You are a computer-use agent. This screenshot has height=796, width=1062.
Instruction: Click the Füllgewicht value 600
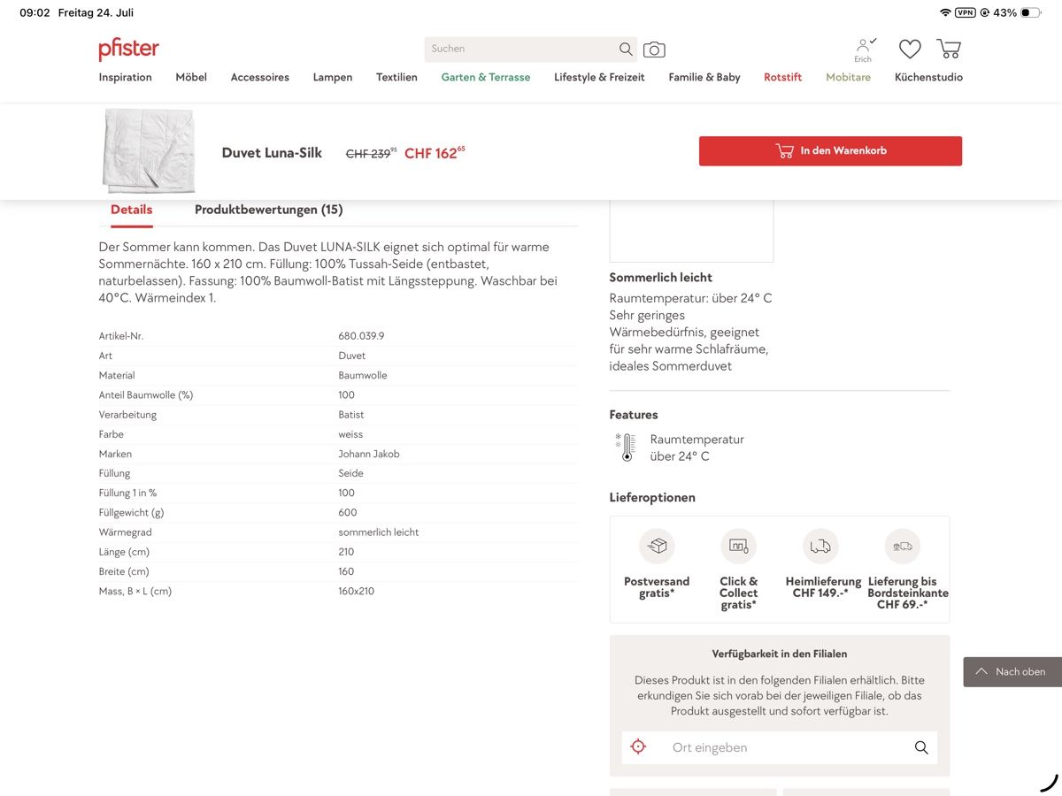348,513
